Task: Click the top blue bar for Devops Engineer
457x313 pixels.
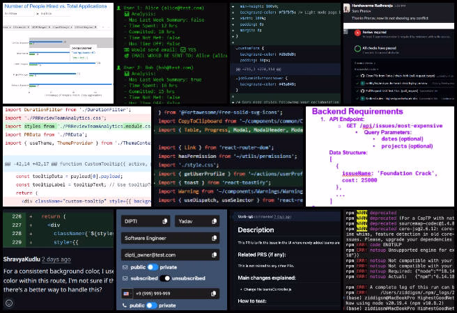Action: (x=47, y=42)
